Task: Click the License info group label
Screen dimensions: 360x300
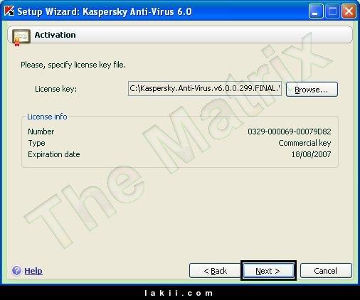Action: (x=47, y=117)
